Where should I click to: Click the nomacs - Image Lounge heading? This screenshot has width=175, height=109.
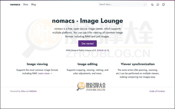tap(87, 21)
